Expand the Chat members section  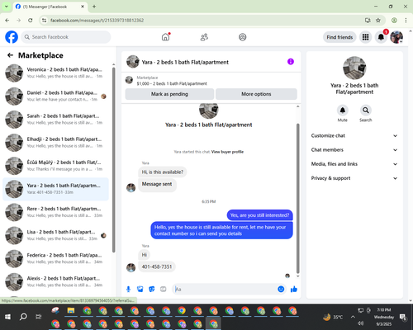(x=354, y=150)
